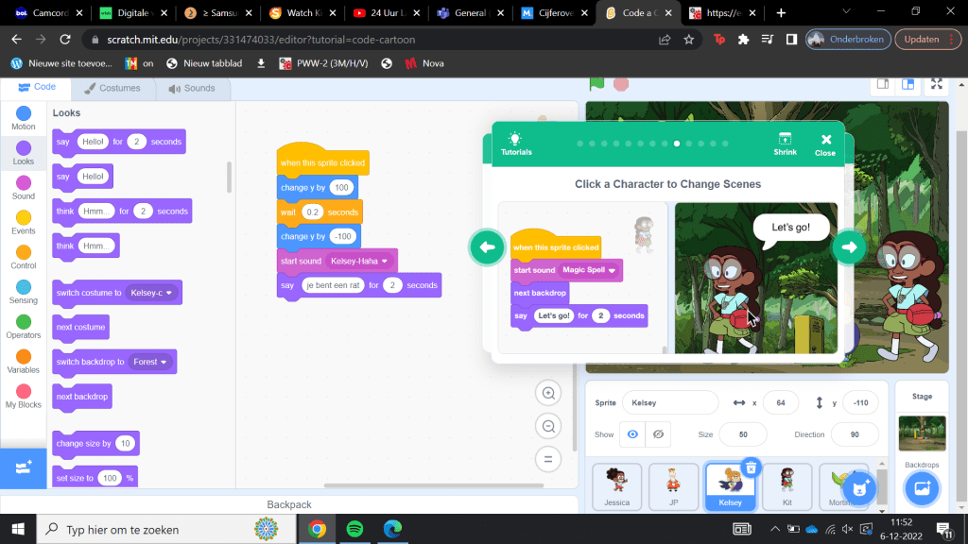This screenshot has height=544, width=968.
Task: Select the JP sprite thumbnail
Action: (x=674, y=486)
